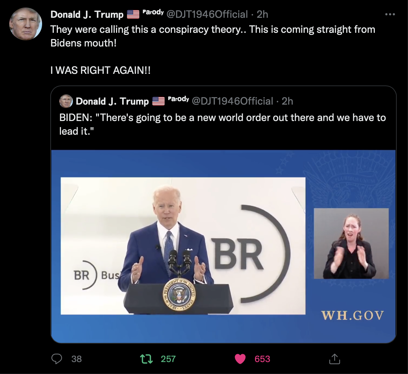Click the small avatar in the quoted tweet
Screen dimensions: 408x374
click(x=66, y=101)
